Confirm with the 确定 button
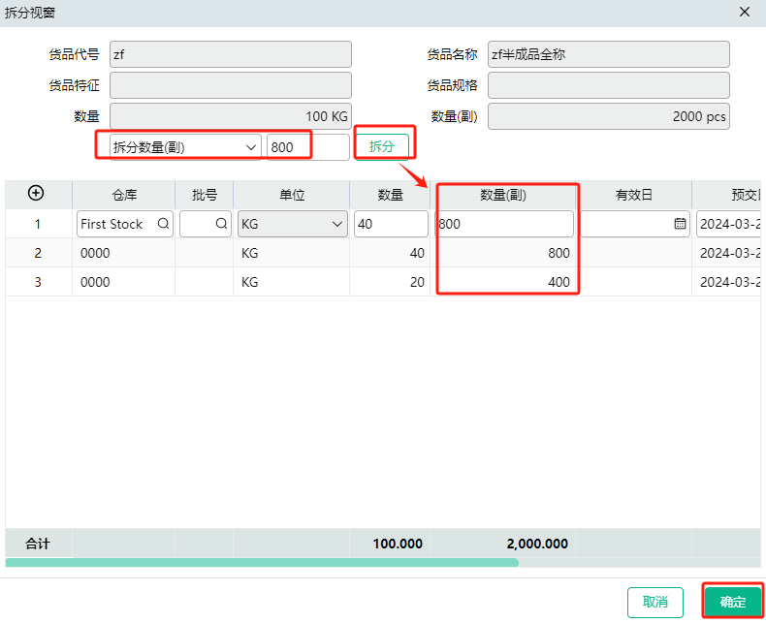This screenshot has height=623, width=766. click(732, 602)
